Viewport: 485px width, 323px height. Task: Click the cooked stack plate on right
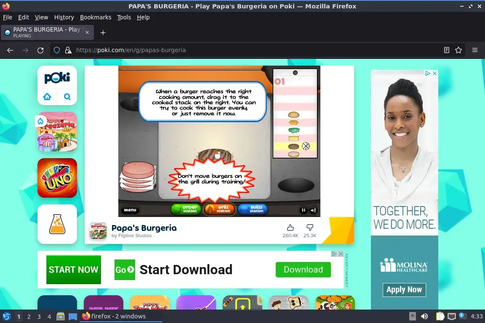pos(296,185)
